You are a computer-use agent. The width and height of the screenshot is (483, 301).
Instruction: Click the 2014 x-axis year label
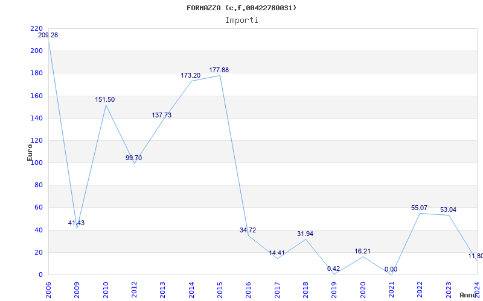pyautogui.click(x=191, y=290)
